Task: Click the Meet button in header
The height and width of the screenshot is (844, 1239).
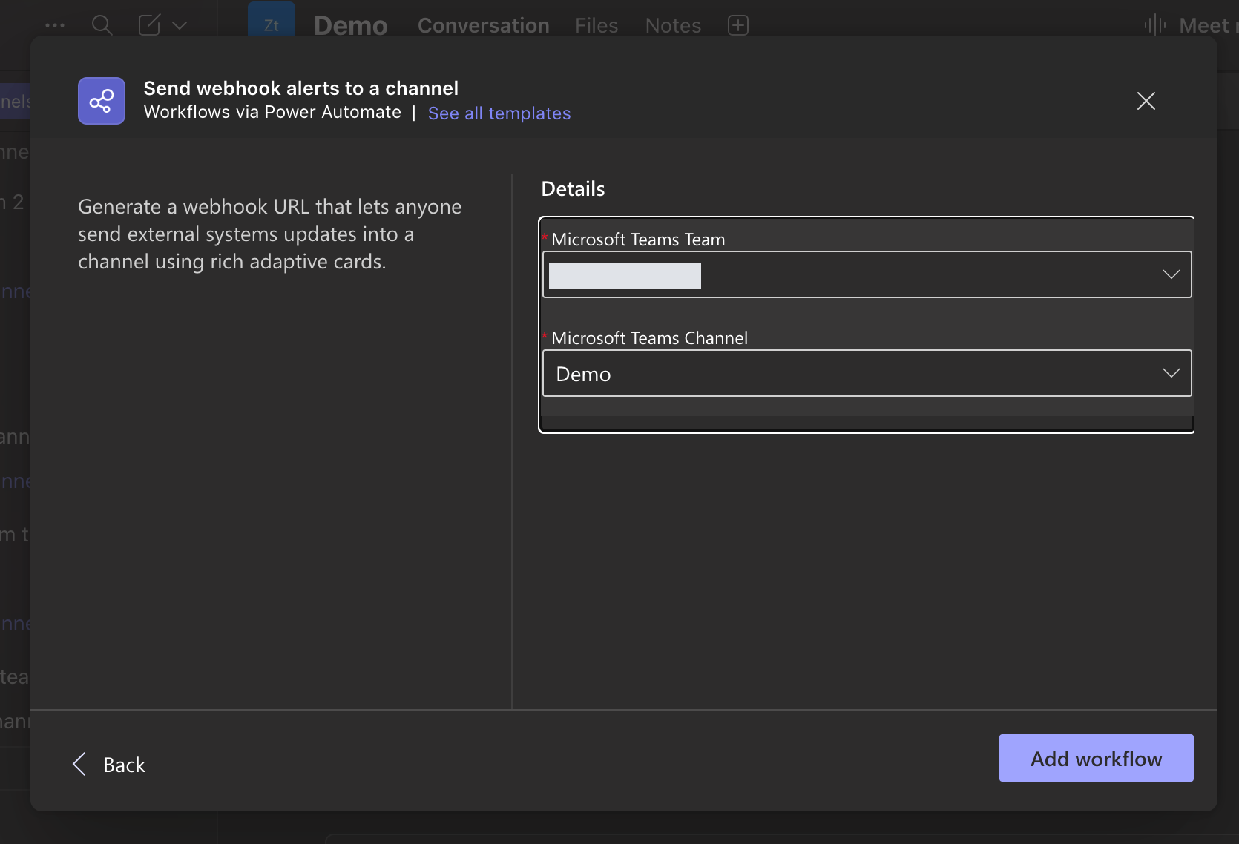Action: coord(1191,25)
